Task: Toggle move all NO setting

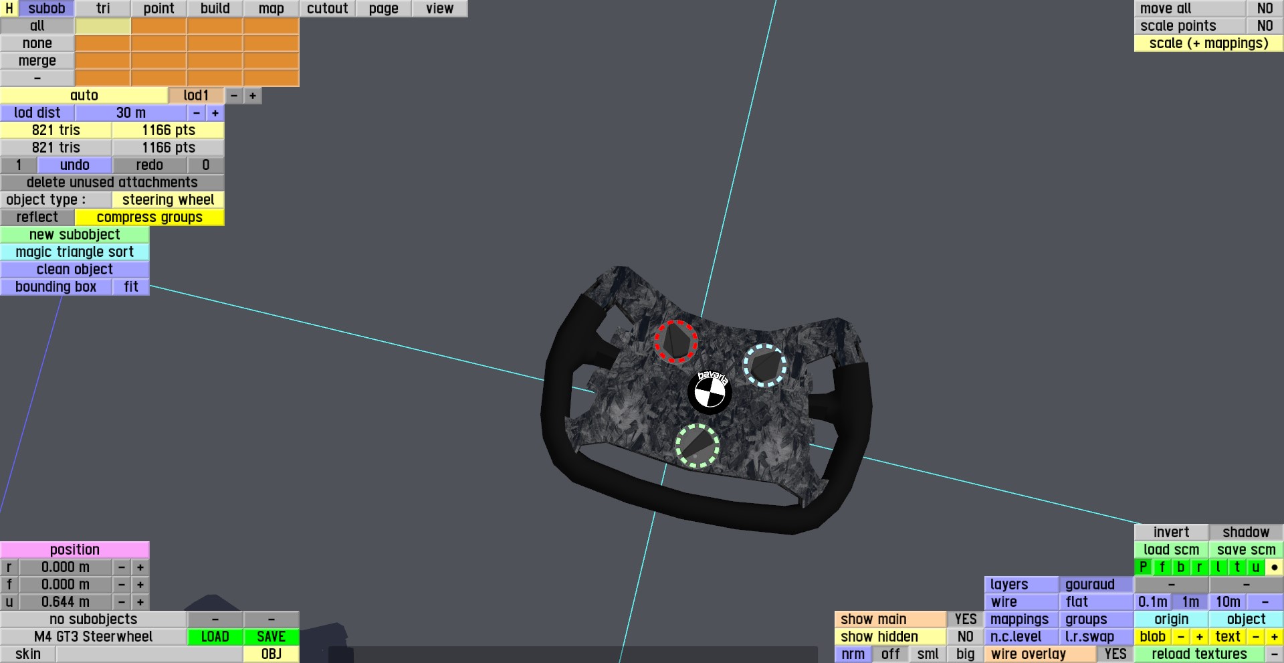Action: 1265,9
